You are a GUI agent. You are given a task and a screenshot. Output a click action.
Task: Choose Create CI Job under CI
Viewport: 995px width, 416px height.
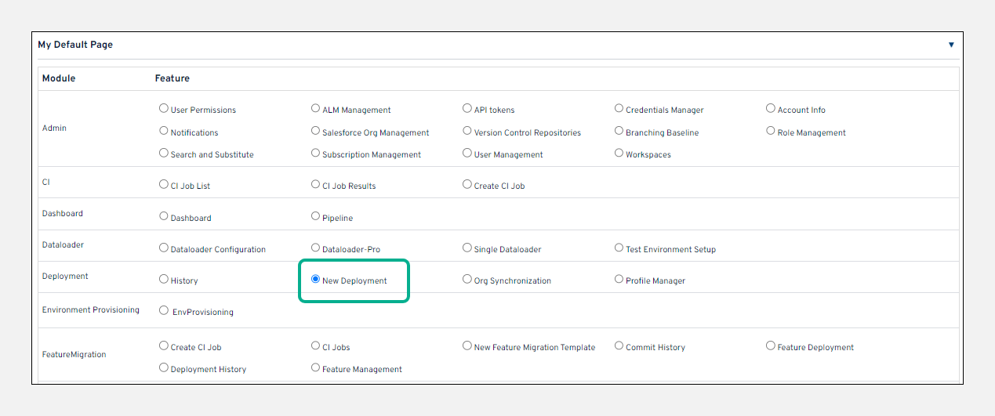pos(467,185)
